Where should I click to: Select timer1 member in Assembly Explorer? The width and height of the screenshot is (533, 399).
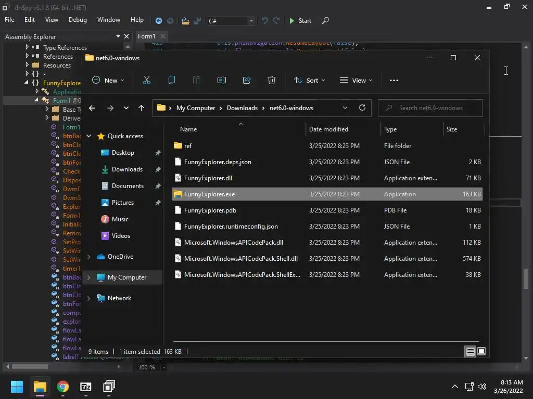[x=71, y=269]
